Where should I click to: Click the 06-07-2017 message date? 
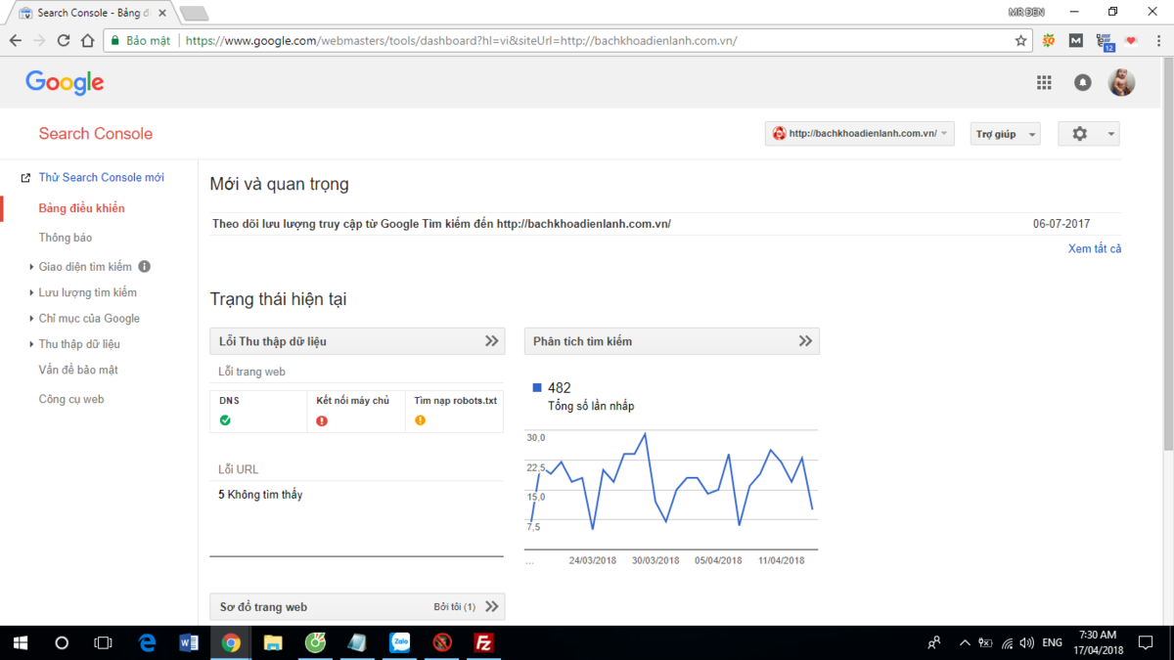pos(1061,224)
